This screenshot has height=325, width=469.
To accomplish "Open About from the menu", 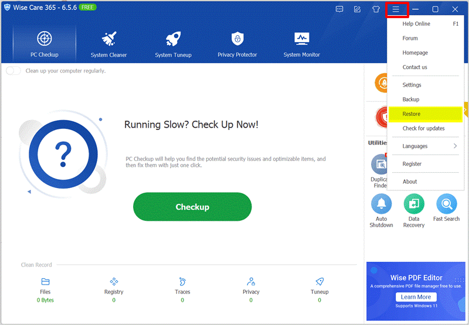I will (425, 182).
